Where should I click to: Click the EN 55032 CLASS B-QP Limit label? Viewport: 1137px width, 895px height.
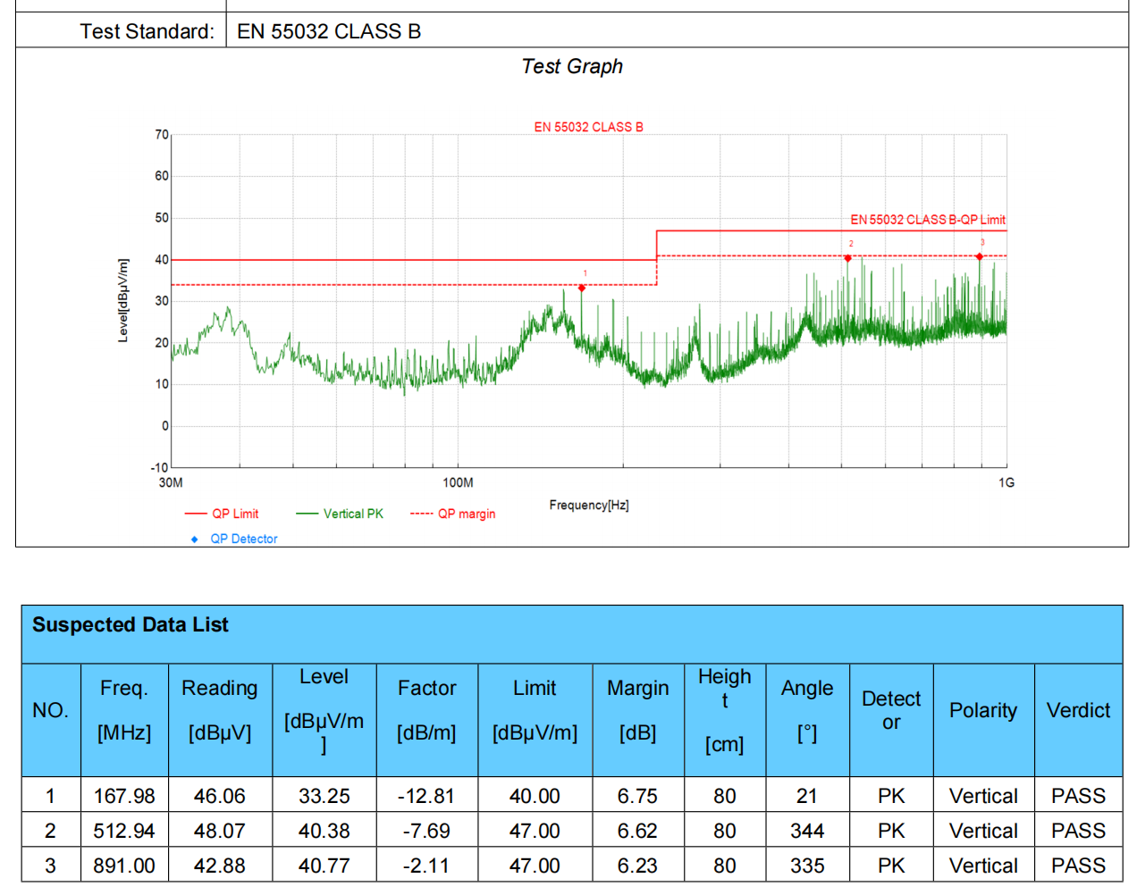point(927,220)
